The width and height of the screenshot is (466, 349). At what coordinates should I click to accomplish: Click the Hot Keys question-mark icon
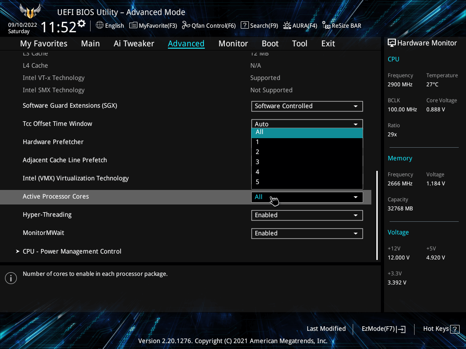click(455, 329)
